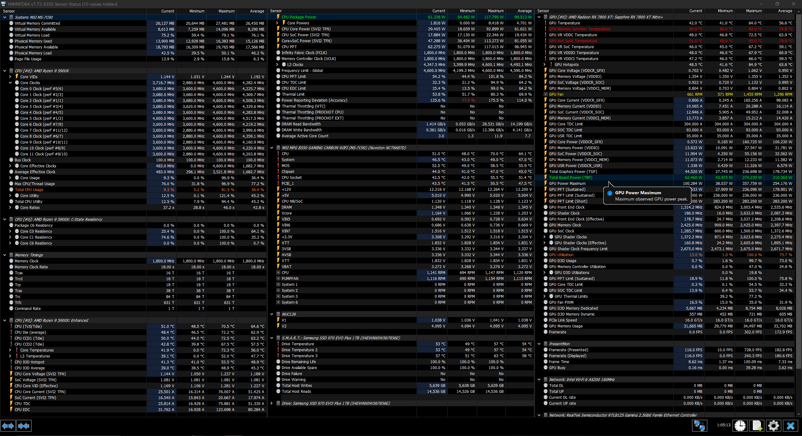The width and height of the screenshot is (802, 436).
Task: Open remote network monitors icon
Action: click(700, 426)
